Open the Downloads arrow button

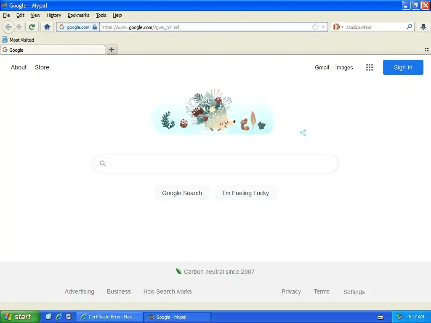(423, 27)
